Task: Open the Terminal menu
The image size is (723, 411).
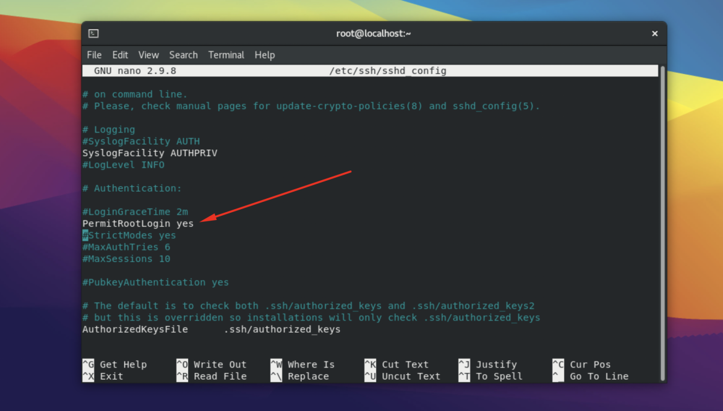Action: 226,55
